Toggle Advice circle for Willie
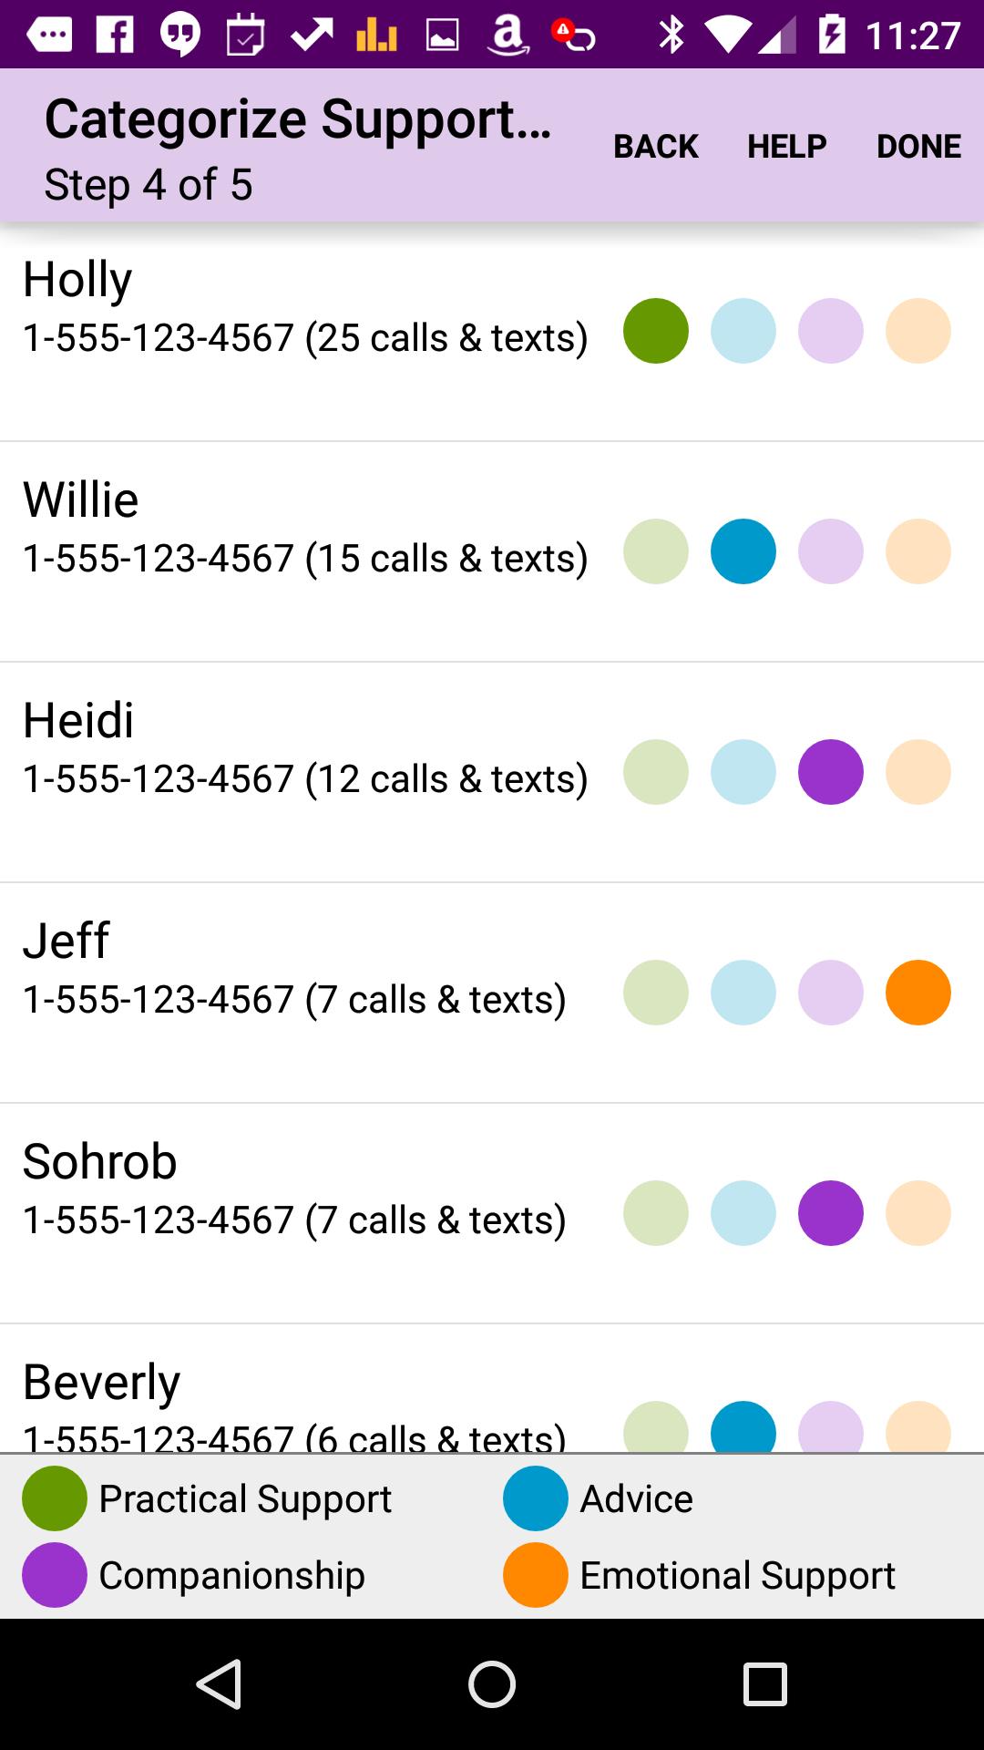The image size is (984, 1750). [743, 551]
